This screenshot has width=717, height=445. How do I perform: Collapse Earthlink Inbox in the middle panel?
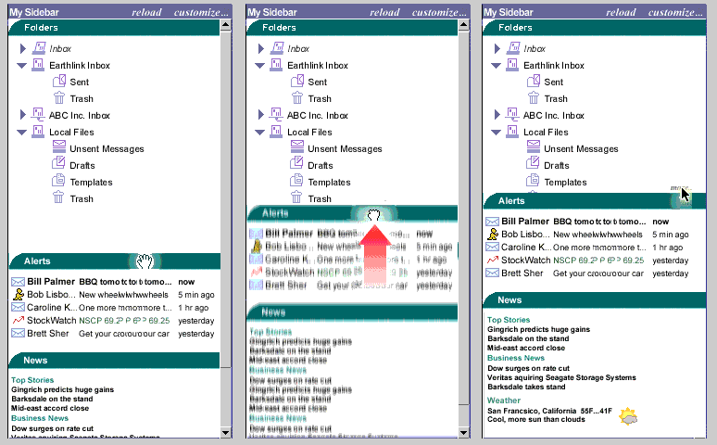click(x=259, y=66)
